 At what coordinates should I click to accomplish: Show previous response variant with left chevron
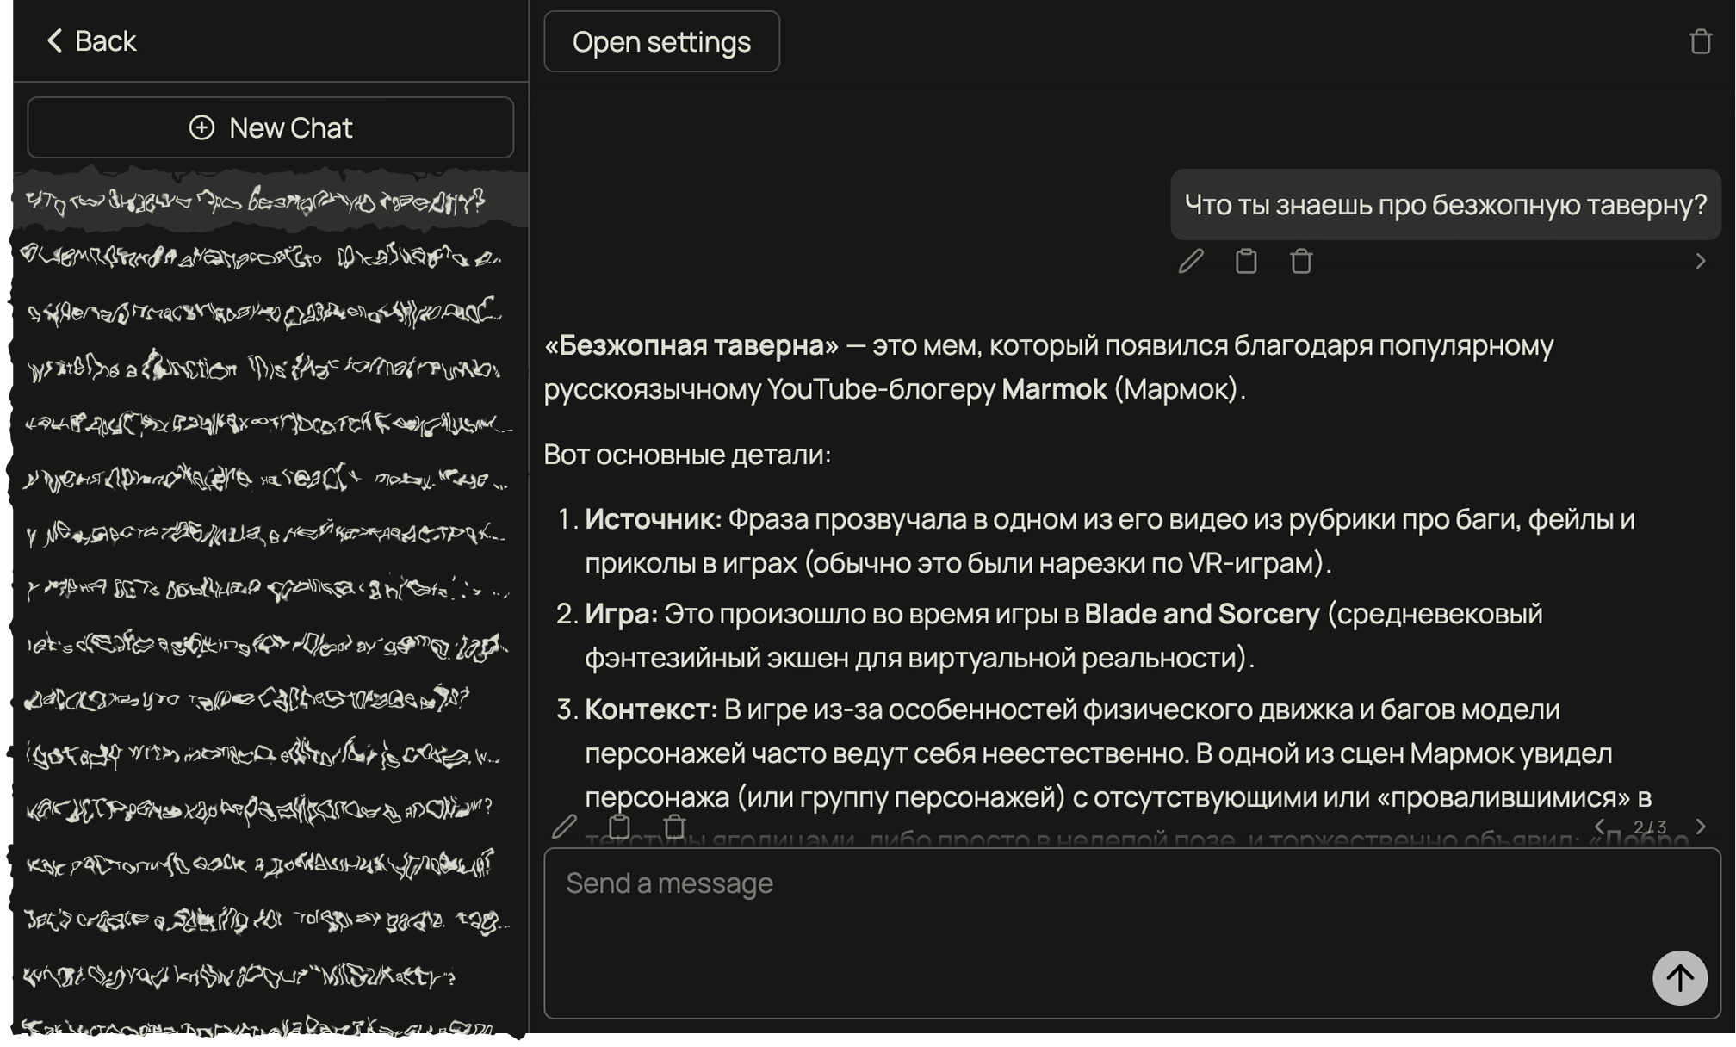tap(1600, 827)
